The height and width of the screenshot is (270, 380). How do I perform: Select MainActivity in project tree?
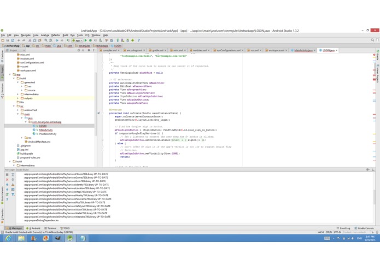click(x=46, y=130)
